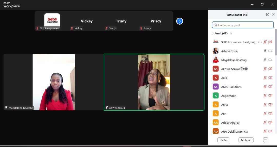Screen dimensions: 277x147
Task: Show next participants with the blue arrow
Action: (180, 21)
